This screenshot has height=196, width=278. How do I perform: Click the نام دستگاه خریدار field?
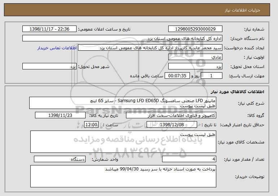click(x=122, y=38)
